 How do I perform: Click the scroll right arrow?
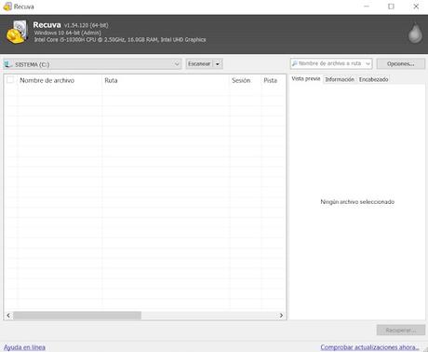(x=281, y=316)
